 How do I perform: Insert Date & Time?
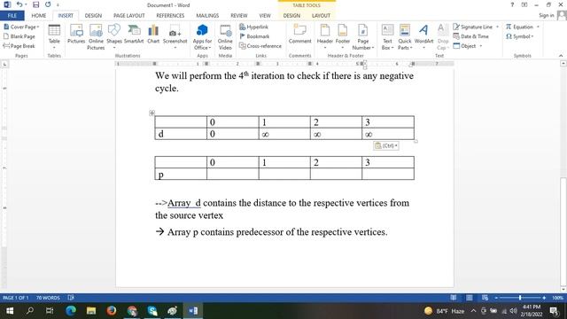click(470, 36)
